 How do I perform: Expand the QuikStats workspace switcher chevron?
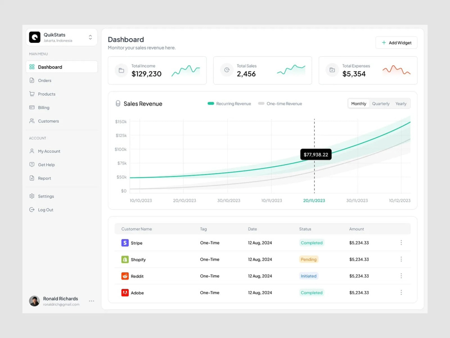click(x=90, y=37)
